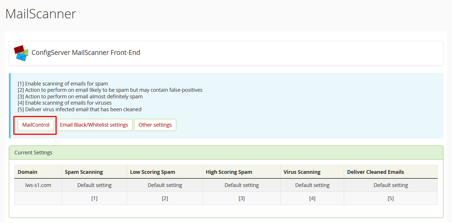Select the lws-s1.com domain cell
This screenshot has height=223, width=452.
point(38,185)
